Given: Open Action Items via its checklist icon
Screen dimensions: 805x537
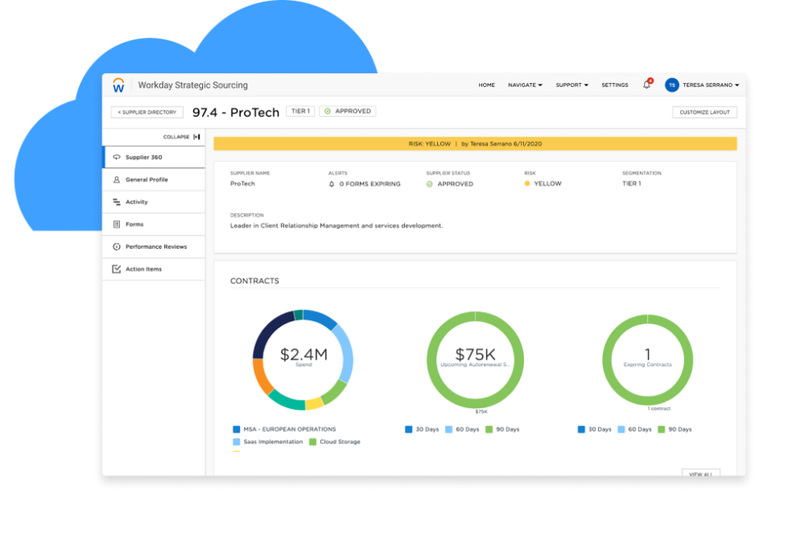Looking at the screenshot, I should click(116, 268).
